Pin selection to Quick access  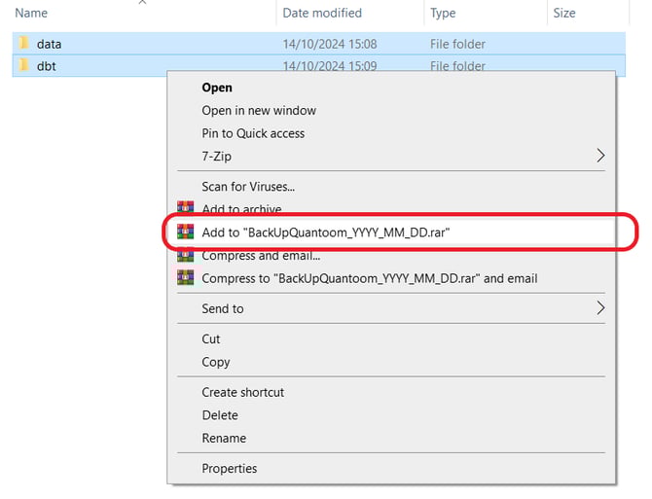253,133
